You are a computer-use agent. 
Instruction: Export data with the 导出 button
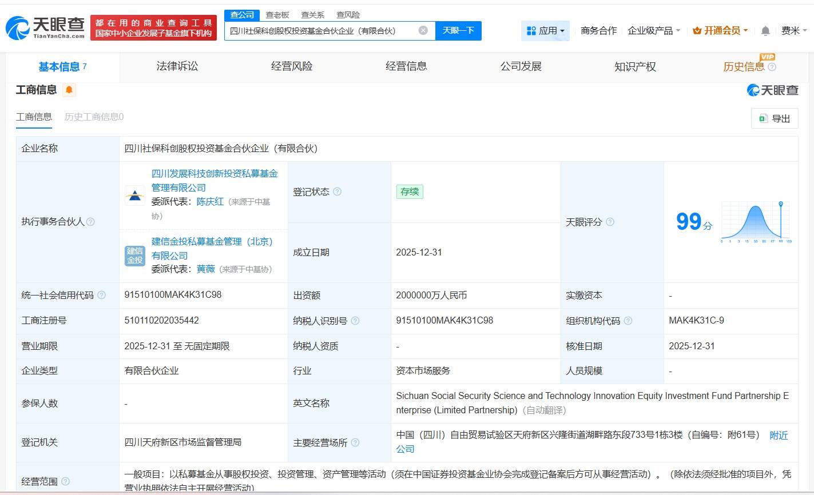coord(774,118)
